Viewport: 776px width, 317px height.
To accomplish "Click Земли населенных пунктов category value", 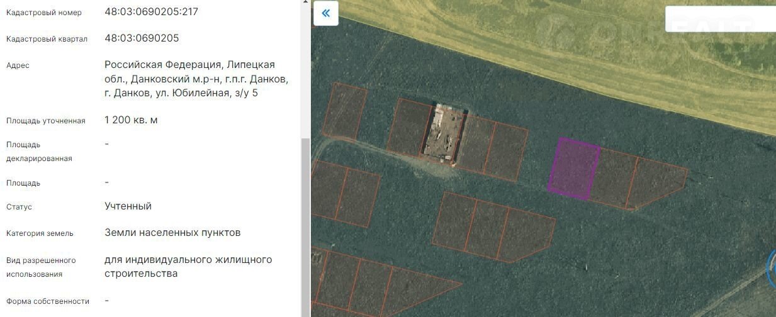I will (x=172, y=233).
